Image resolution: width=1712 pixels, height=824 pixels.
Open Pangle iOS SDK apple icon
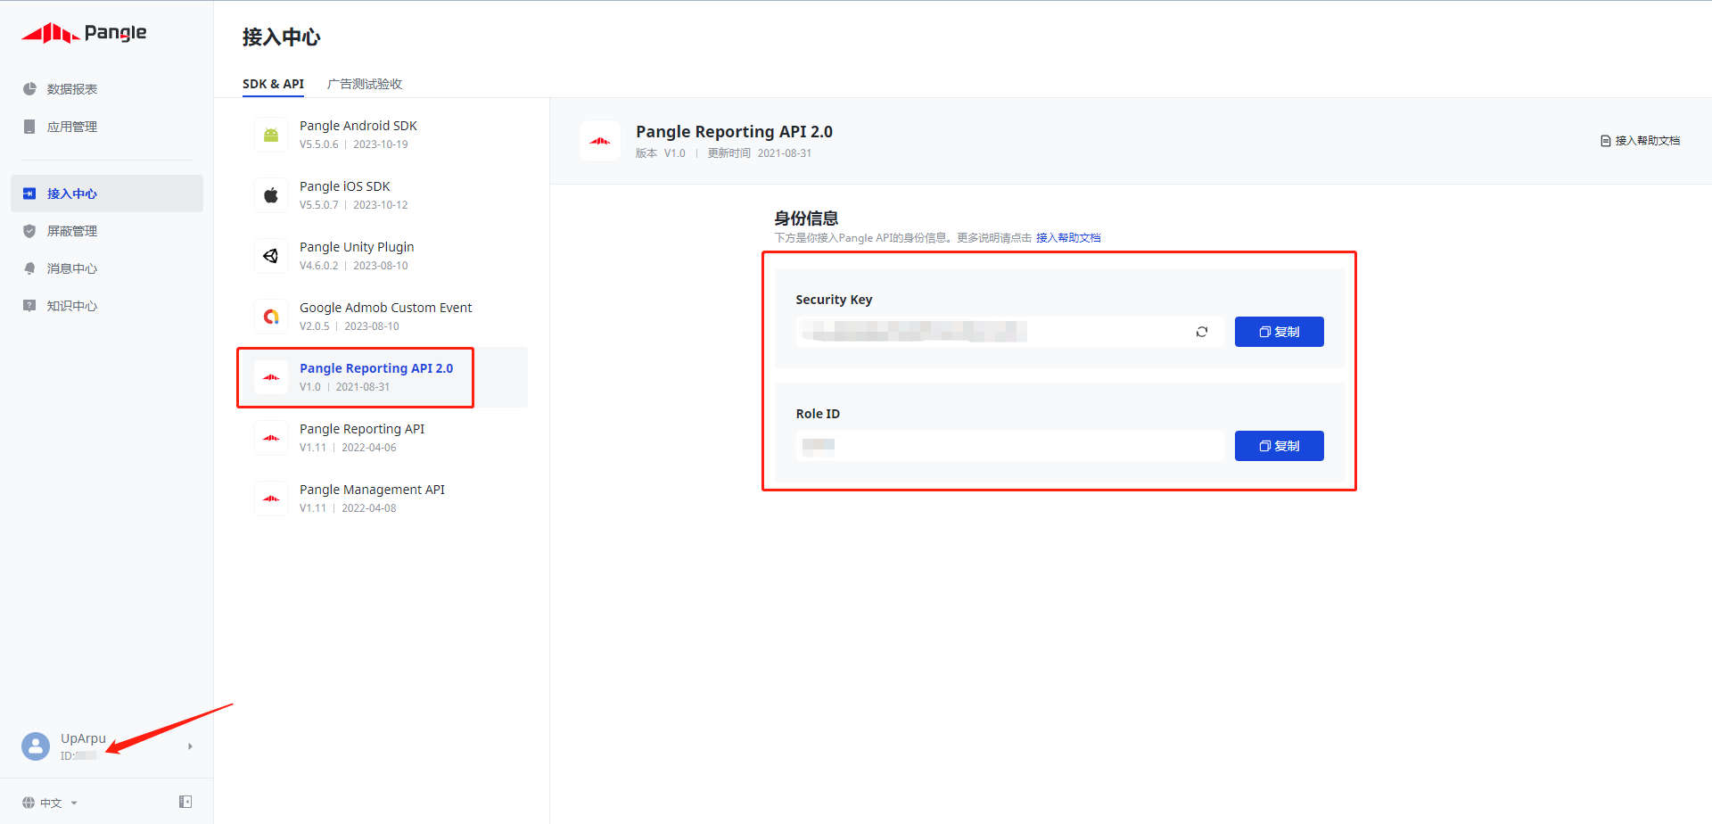click(271, 195)
